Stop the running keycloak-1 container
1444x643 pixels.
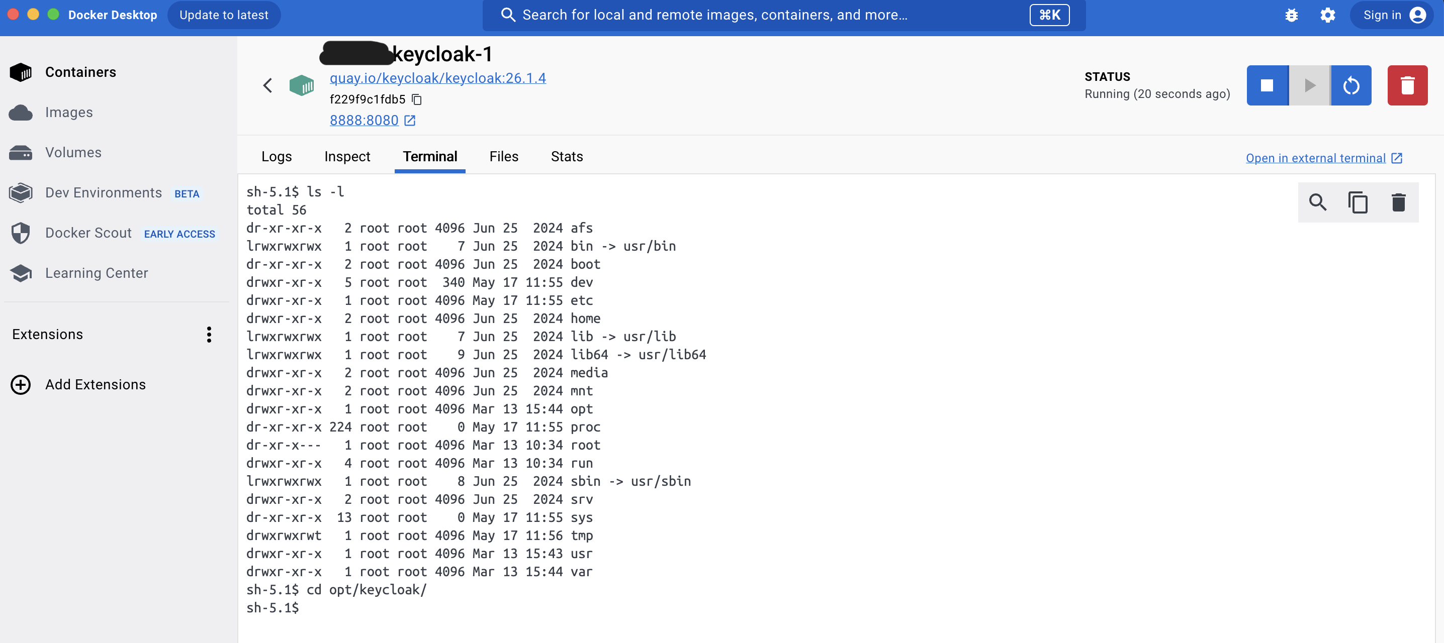1267,85
